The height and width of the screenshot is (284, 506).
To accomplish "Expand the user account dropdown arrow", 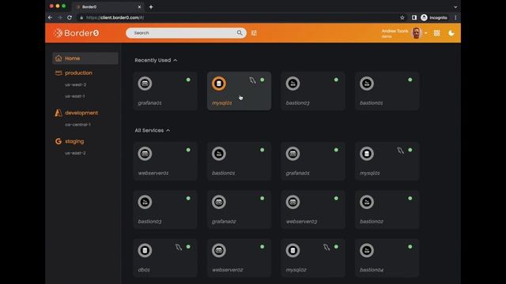I will (x=426, y=33).
